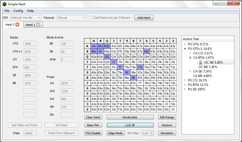Click the SB stack field showing 2800
The height and width of the screenshot is (142, 242).
pyautogui.click(x=30, y=75)
